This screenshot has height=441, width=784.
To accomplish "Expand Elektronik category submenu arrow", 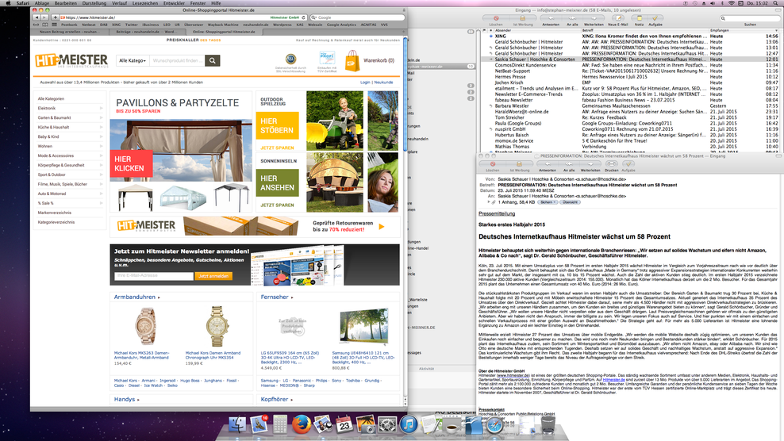I will pos(101,108).
